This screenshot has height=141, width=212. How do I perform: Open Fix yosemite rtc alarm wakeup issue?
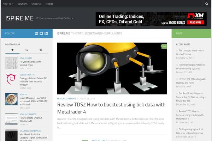[x=30, y=63]
